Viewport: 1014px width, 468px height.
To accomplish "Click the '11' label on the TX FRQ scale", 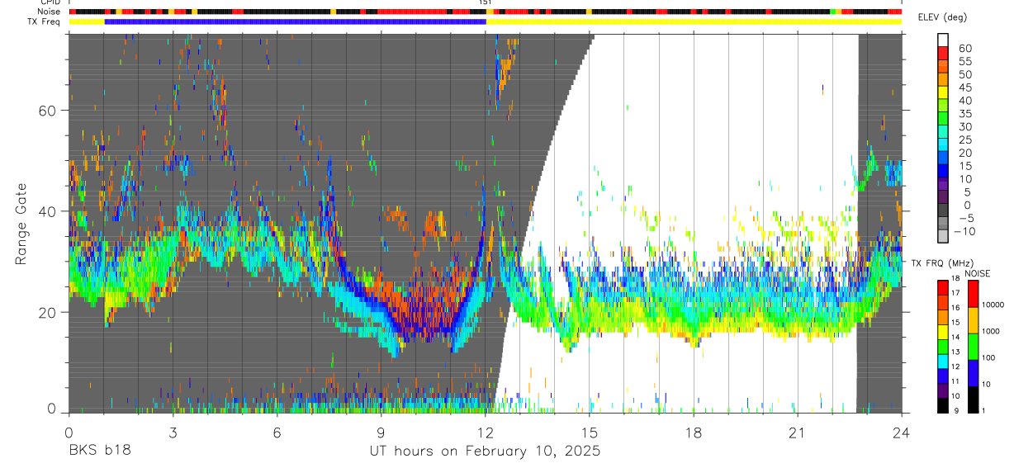I will pos(956,382).
